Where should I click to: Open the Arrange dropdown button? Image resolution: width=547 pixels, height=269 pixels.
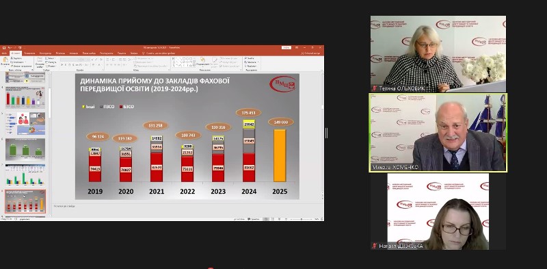click(202, 62)
